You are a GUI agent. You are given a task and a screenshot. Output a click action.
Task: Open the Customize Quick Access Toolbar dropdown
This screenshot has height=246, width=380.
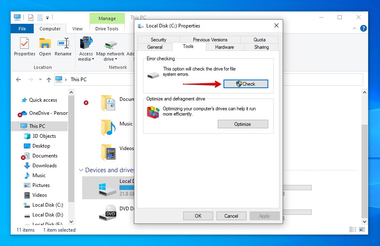48,18
